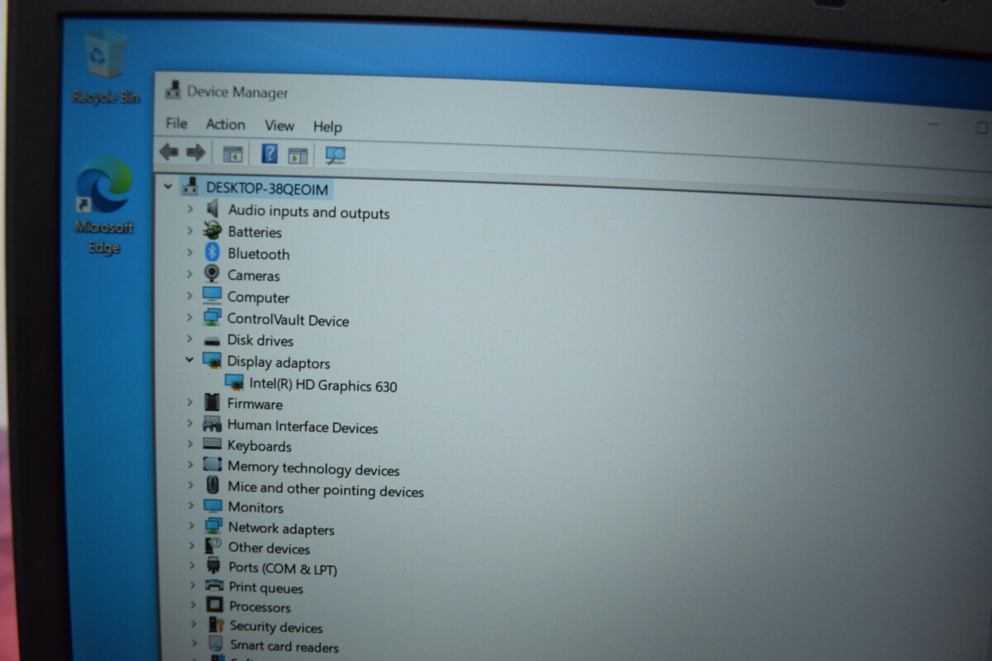Click the Printer icon beside Print queues

point(214,586)
